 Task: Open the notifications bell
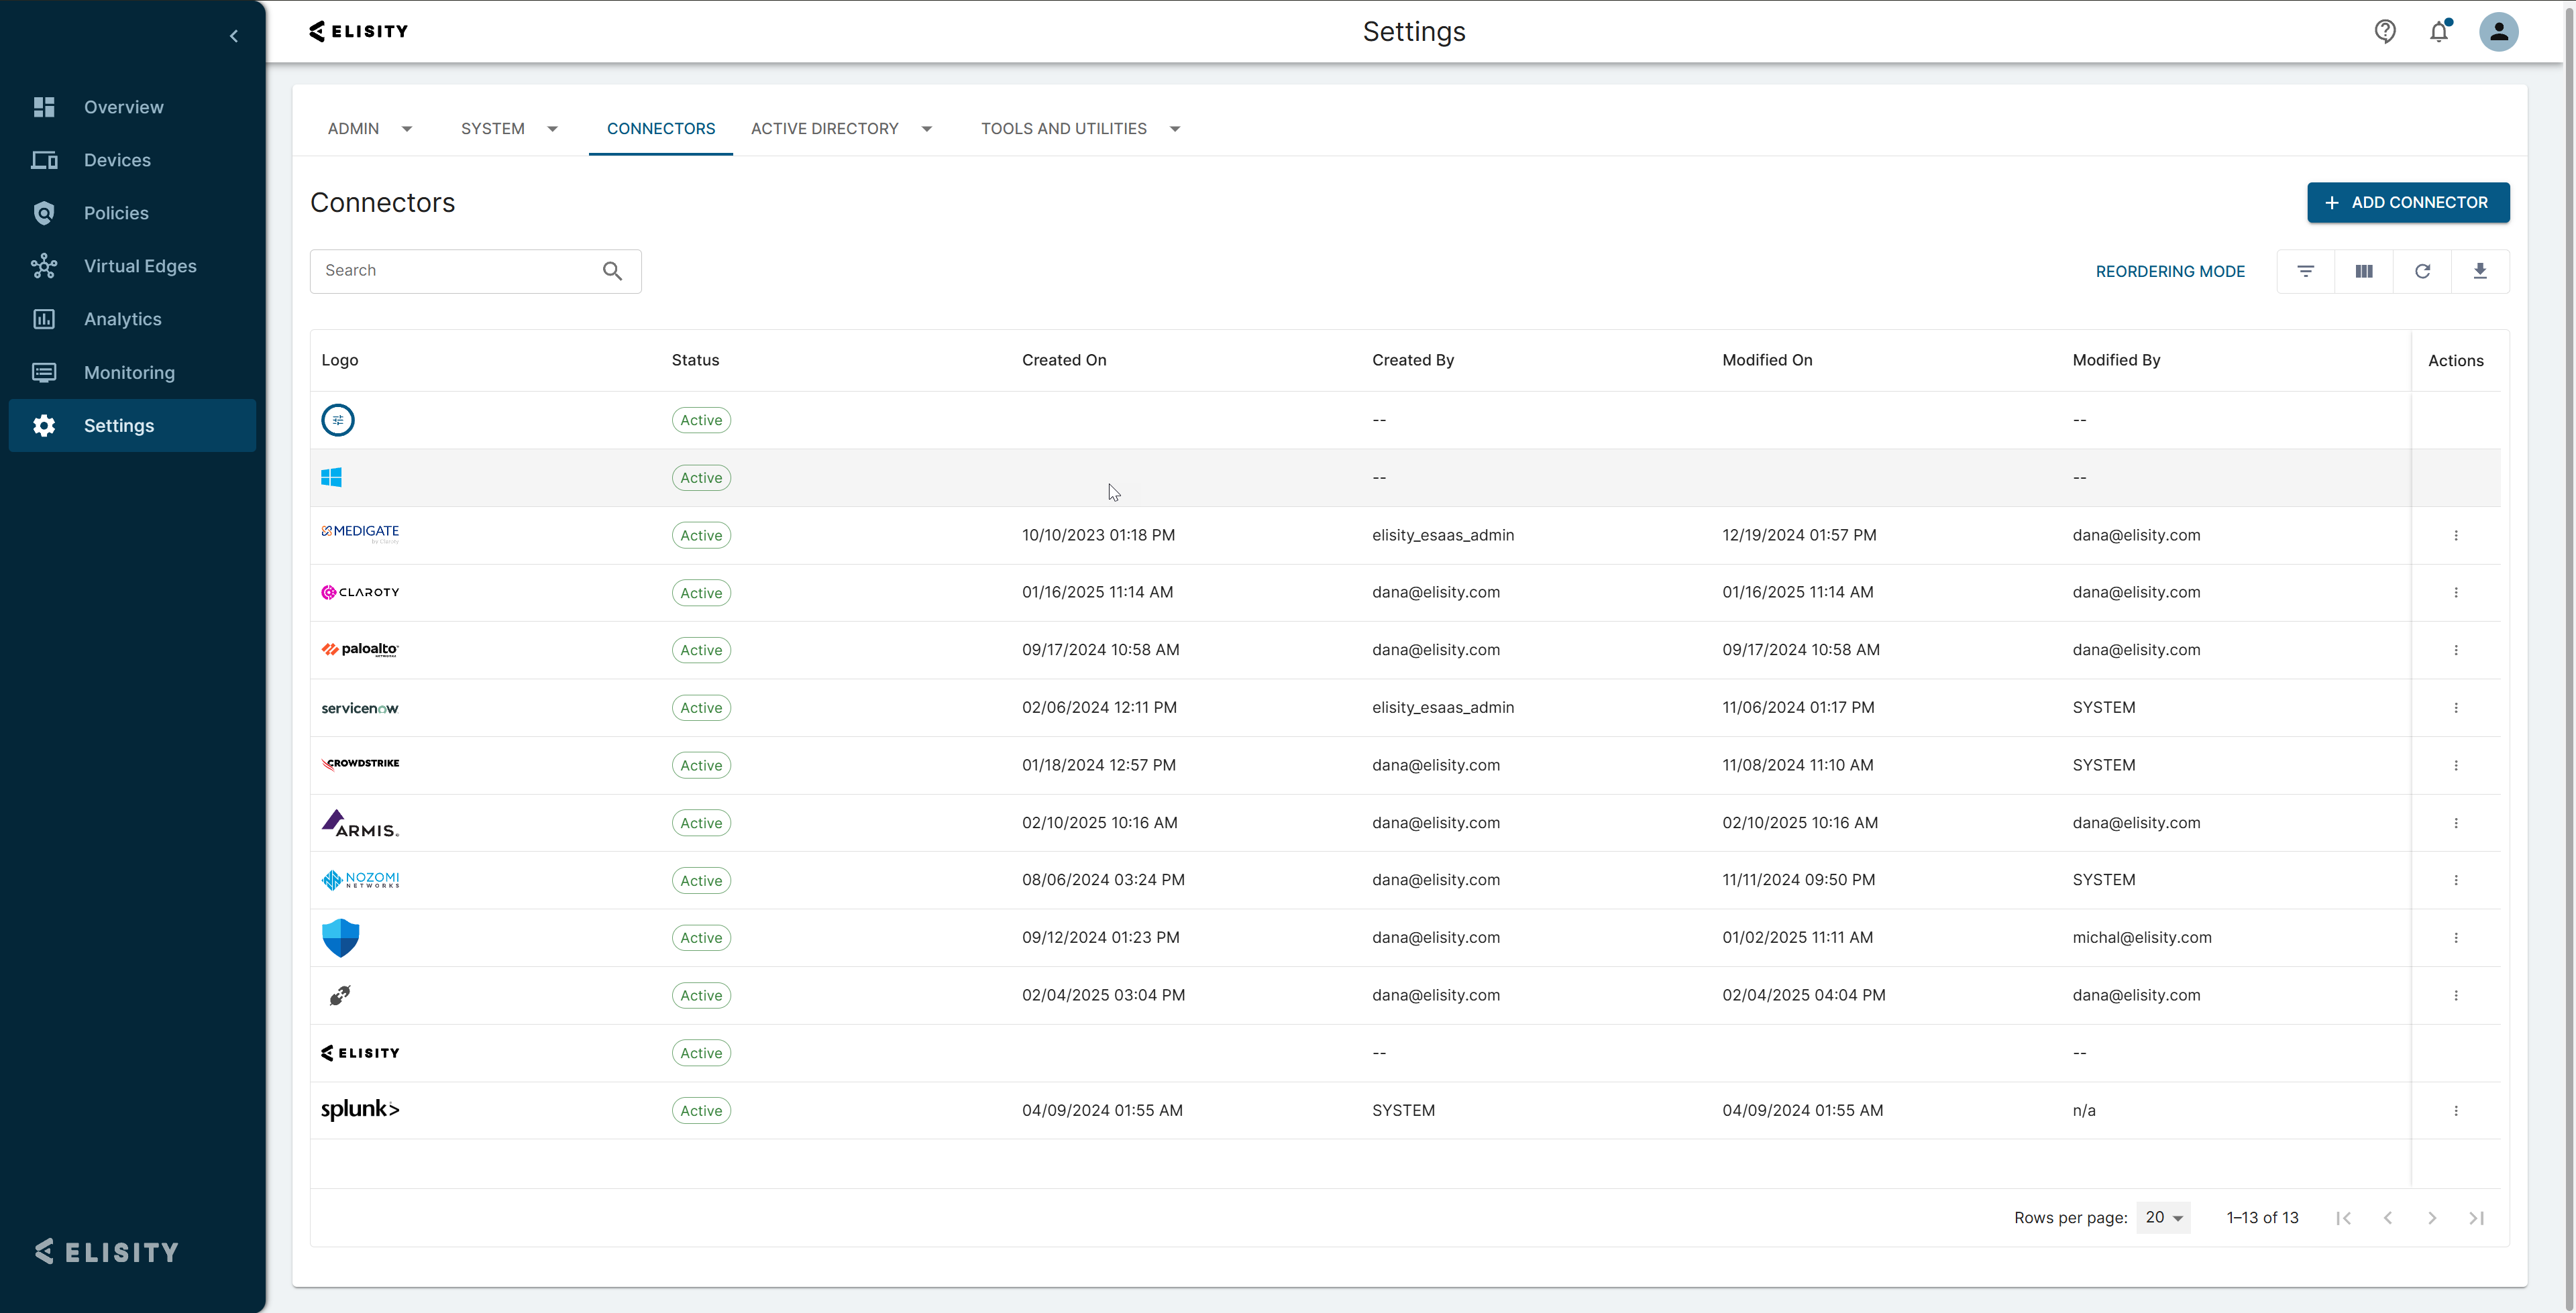click(x=2439, y=32)
